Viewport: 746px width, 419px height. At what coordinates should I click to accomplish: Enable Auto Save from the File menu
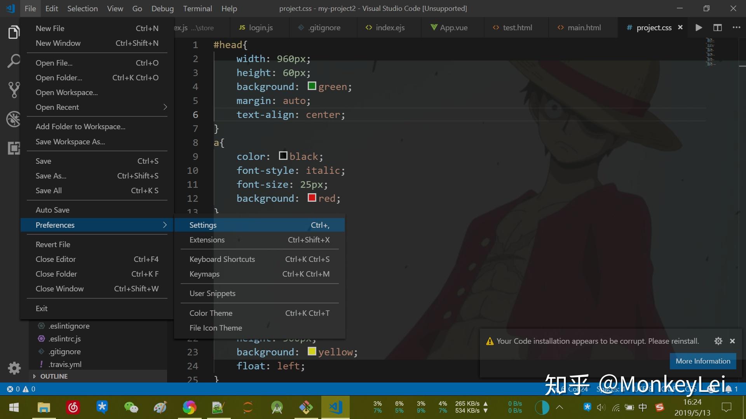click(52, 209)
